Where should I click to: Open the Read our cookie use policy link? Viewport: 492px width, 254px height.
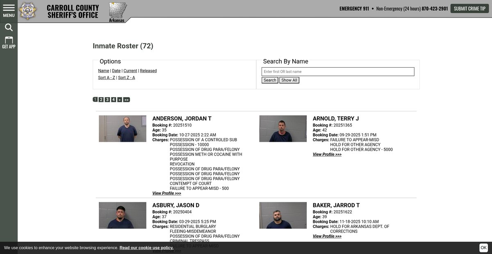point(146,248)
